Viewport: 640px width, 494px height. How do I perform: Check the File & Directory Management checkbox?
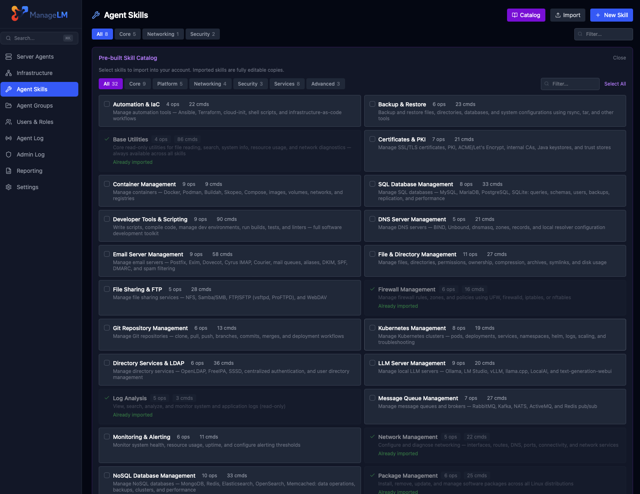click(372, 254)
